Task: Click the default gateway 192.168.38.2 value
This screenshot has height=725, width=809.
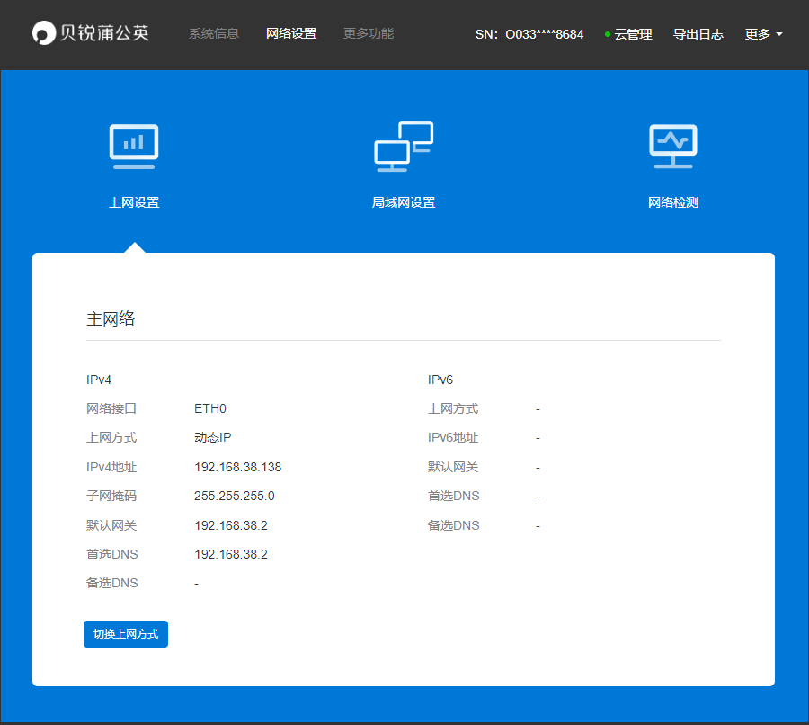Action: click(x=230, y=524)
